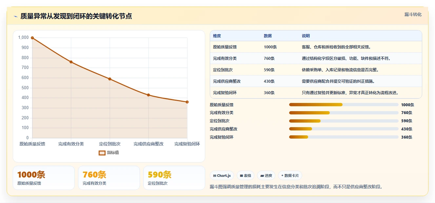Click the 表格 chip
The height and width of the screenshot is (203, 435).
click(x=246, y=176)
